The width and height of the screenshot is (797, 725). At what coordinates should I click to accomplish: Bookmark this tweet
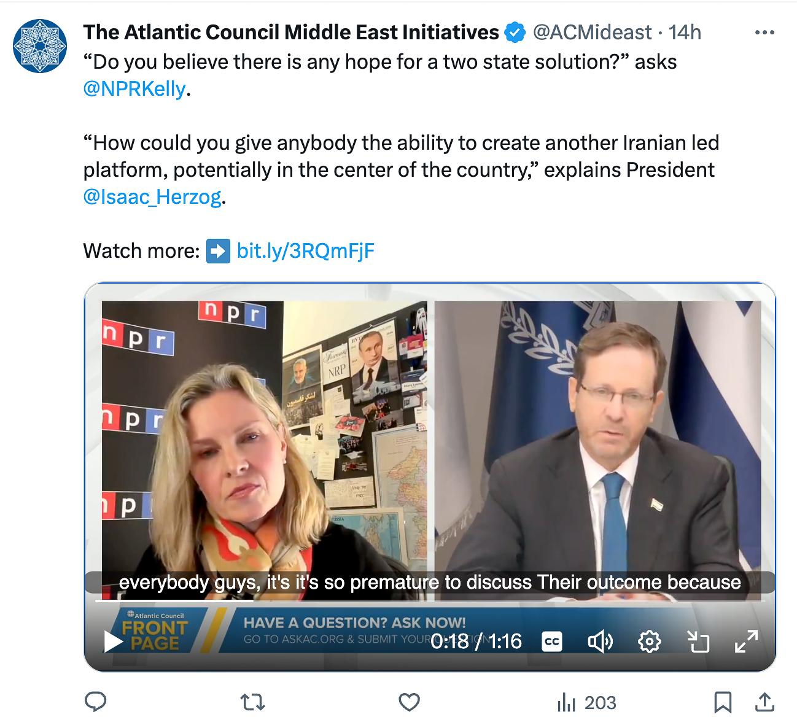(x=723, y=702)
